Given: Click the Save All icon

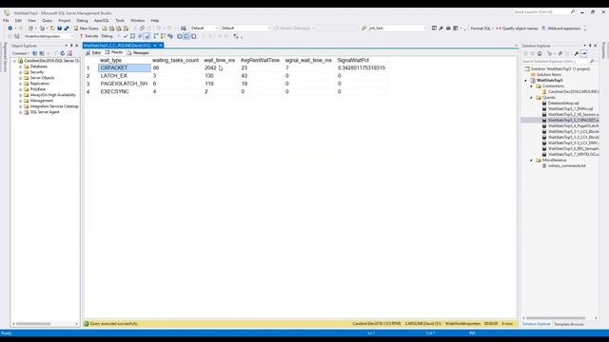Looking at the screenshot, I should 67,28.
